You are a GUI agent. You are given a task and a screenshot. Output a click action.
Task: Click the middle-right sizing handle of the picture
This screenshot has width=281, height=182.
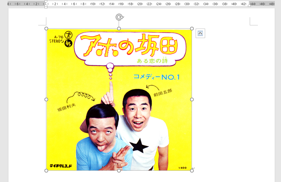192,99
